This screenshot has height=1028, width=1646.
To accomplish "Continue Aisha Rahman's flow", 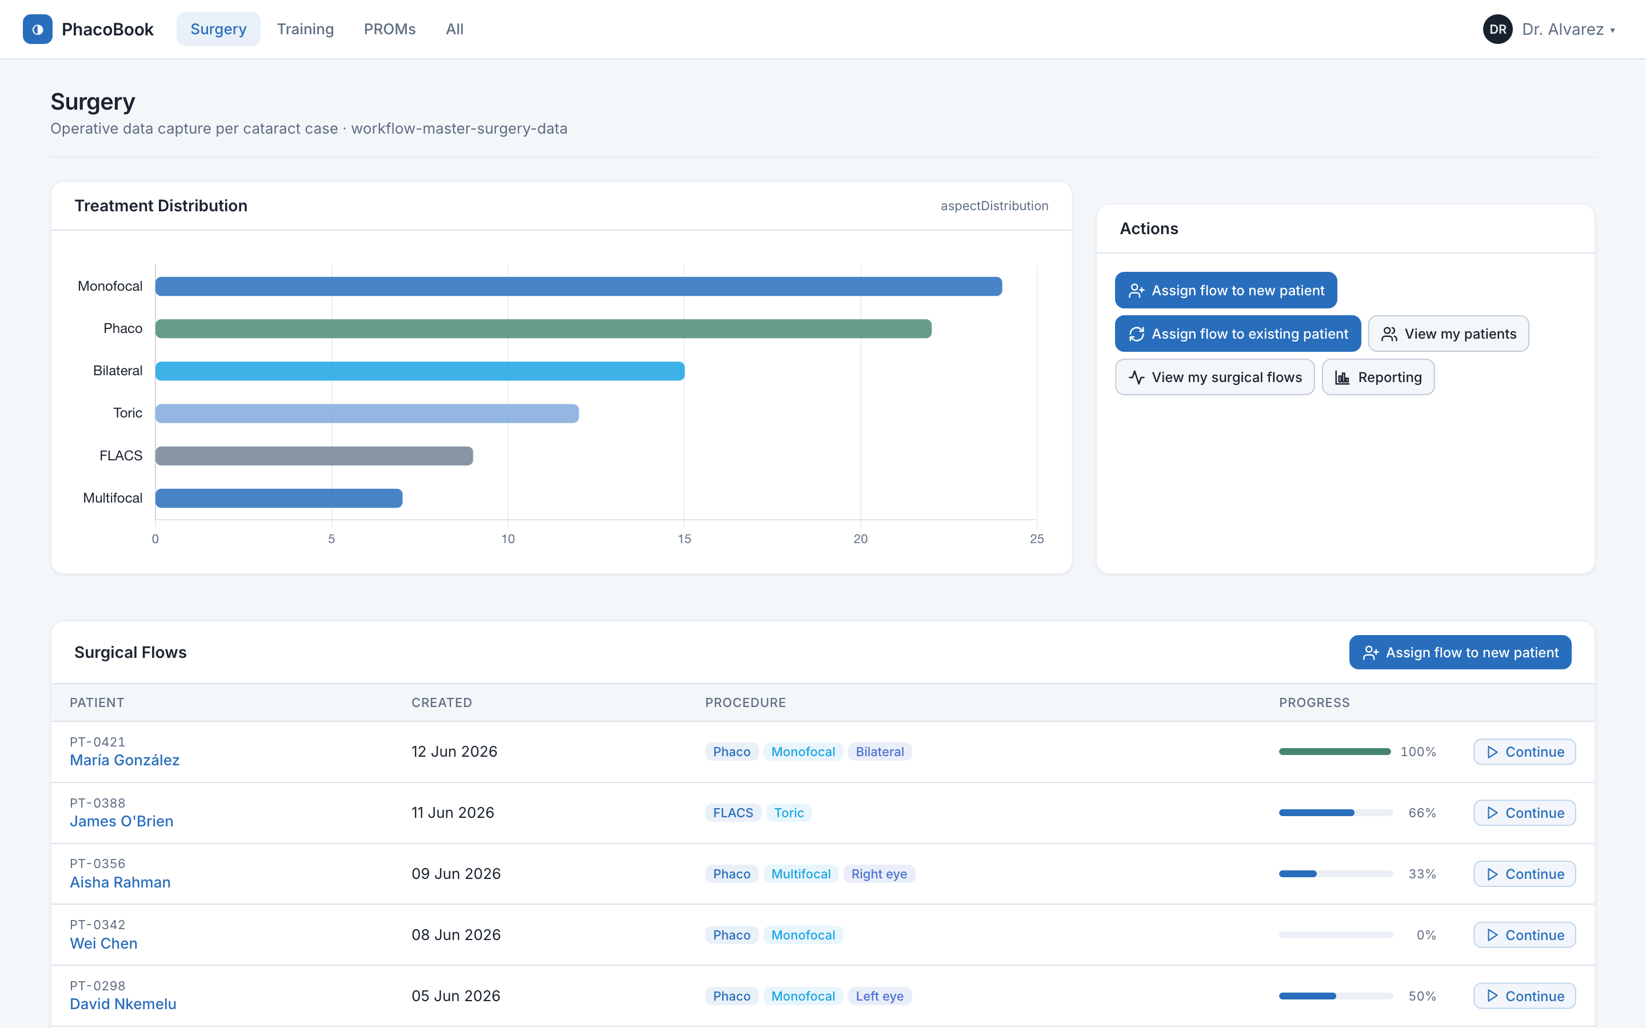I will click(1524, 874).
